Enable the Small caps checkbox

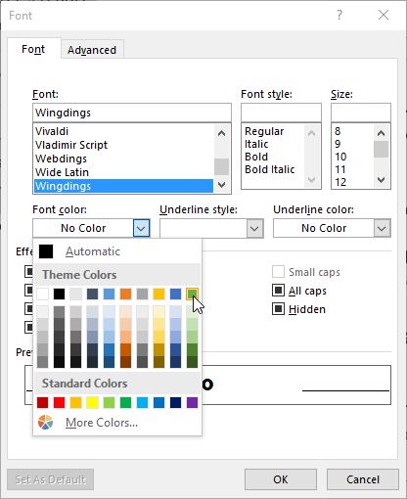pos(278,271)
